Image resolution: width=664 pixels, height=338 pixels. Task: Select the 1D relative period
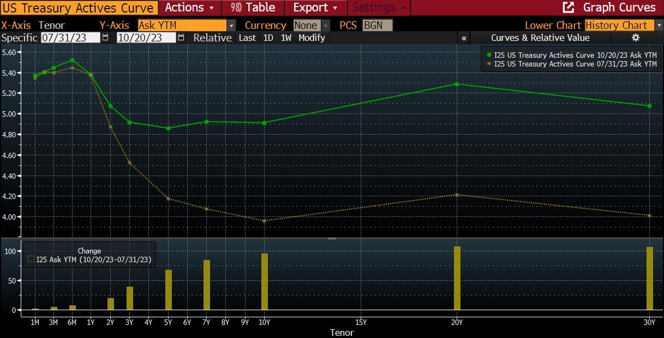268,38
